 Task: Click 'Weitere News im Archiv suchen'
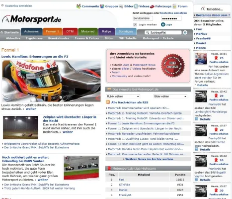tap(149, 159)
